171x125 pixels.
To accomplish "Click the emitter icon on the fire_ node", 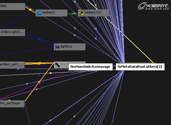I will 57,65.
